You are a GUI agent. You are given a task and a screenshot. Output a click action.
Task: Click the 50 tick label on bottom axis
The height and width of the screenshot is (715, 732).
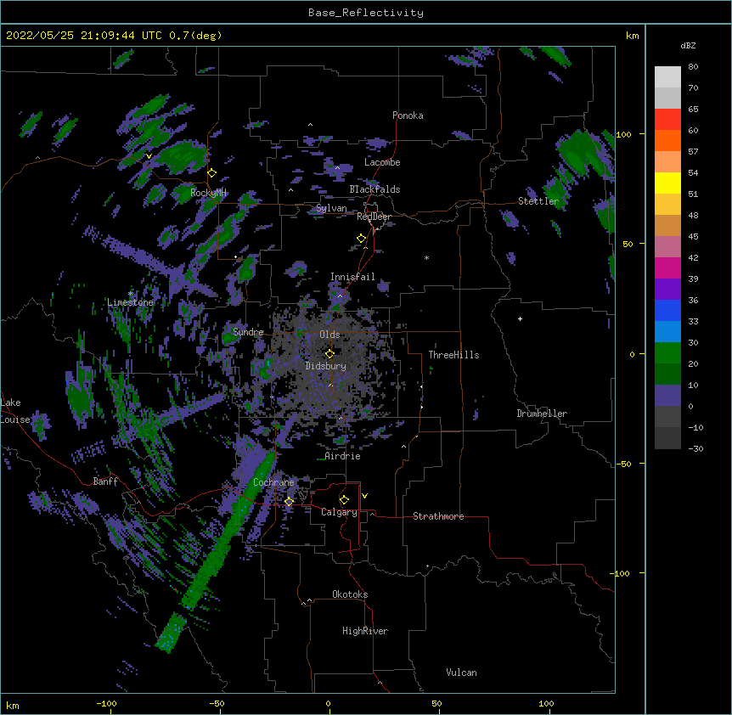pyautogui.click(x=436, y=703)
